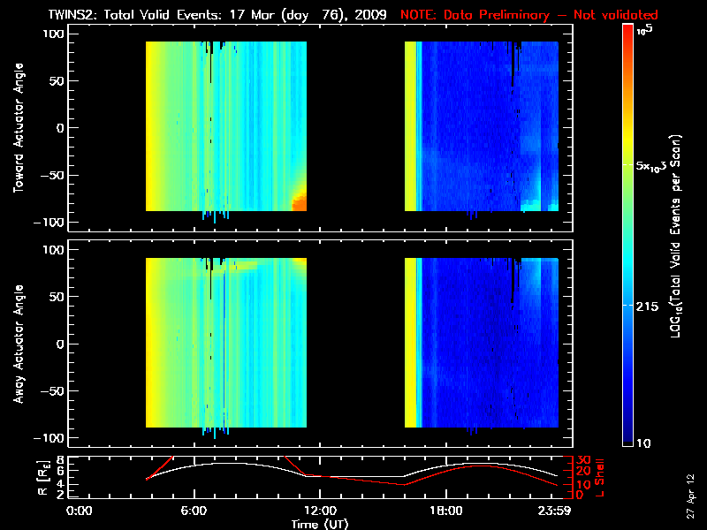Image resolution: width=707 pixels, height=530 pixels.
Task: Click the orange-red hot spot in Toward panel
Action: point(300,202)
